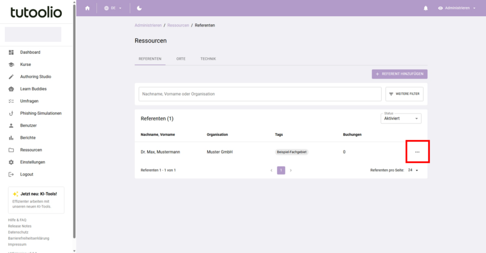This screenshot has height=253, width=486.
Task: Open Authoring Studio
Action: tap(36, 76)
